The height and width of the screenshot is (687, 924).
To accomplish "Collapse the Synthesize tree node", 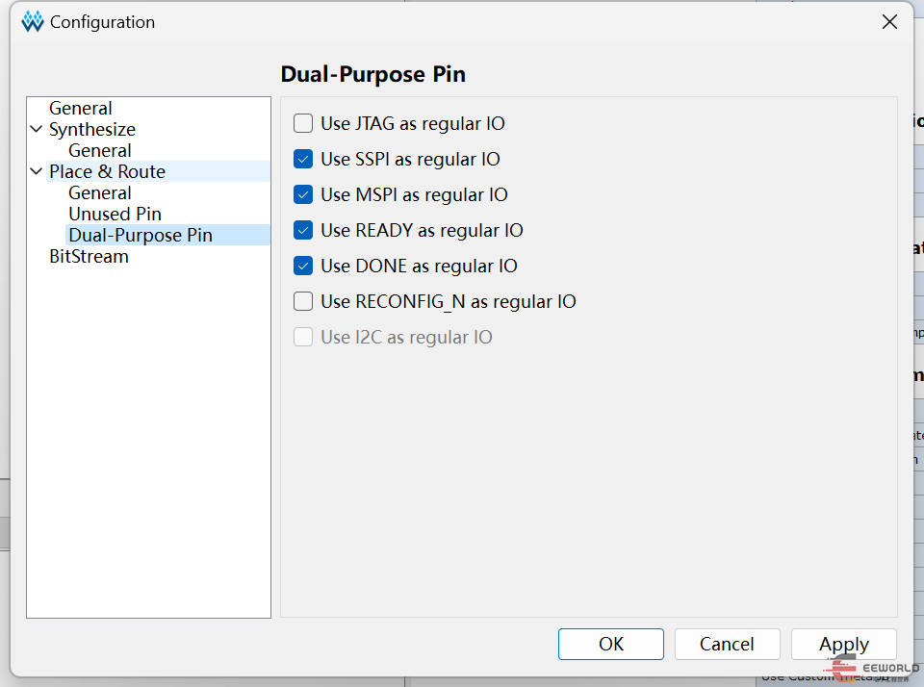I will click(37, 129).
